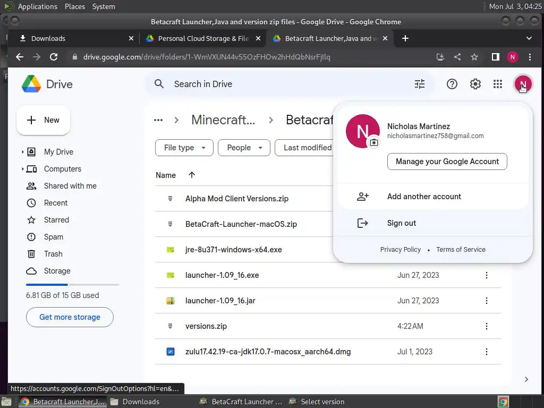Change profile picture camera icon
The height and width of the screenshot is (408, 544).
(373, 142)
